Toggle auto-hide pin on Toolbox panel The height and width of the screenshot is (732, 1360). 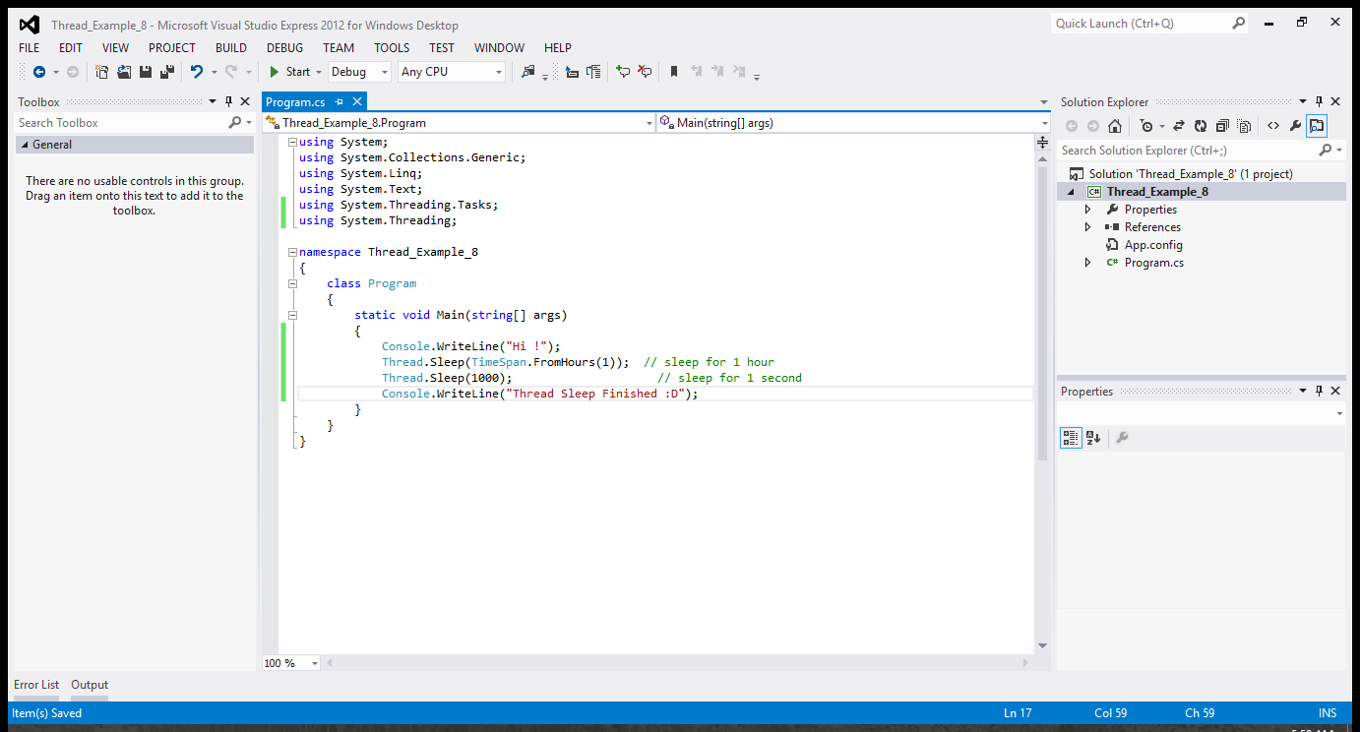228,101
